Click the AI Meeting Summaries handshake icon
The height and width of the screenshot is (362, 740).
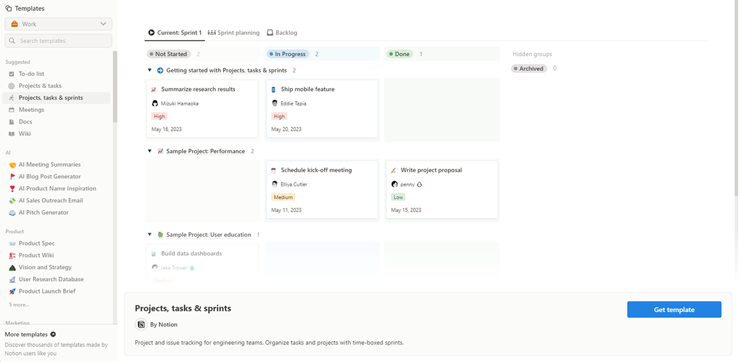coord(12,165)
